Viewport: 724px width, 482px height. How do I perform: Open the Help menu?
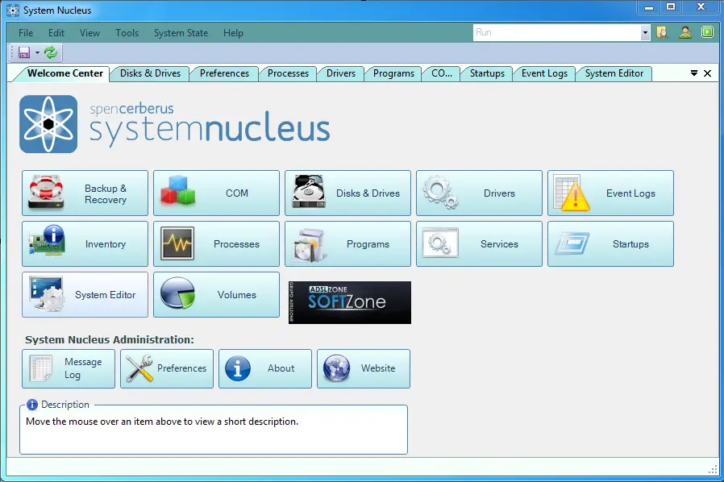[x=233, y=33]
